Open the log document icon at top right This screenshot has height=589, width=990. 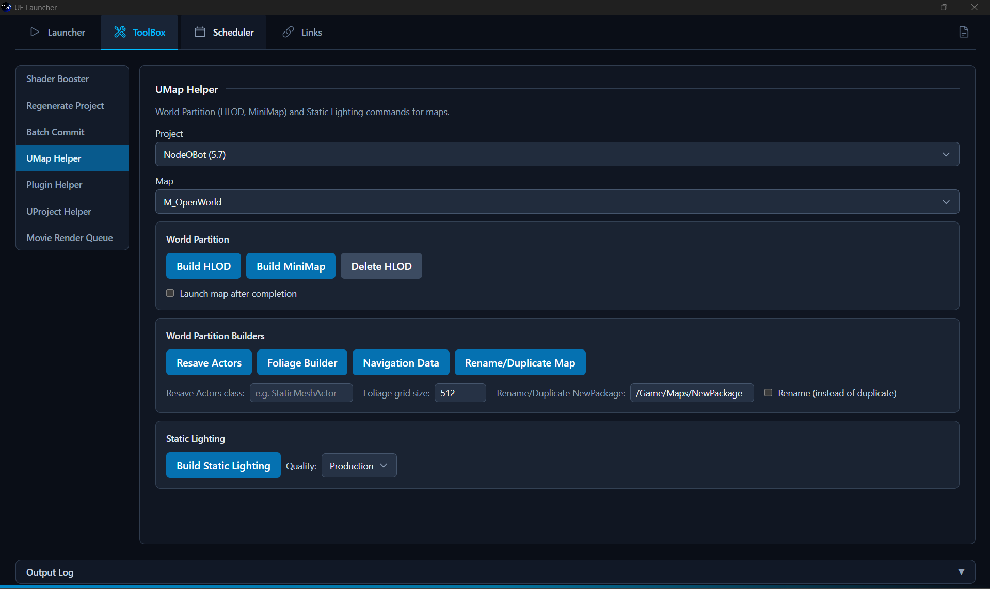(963, 32)
